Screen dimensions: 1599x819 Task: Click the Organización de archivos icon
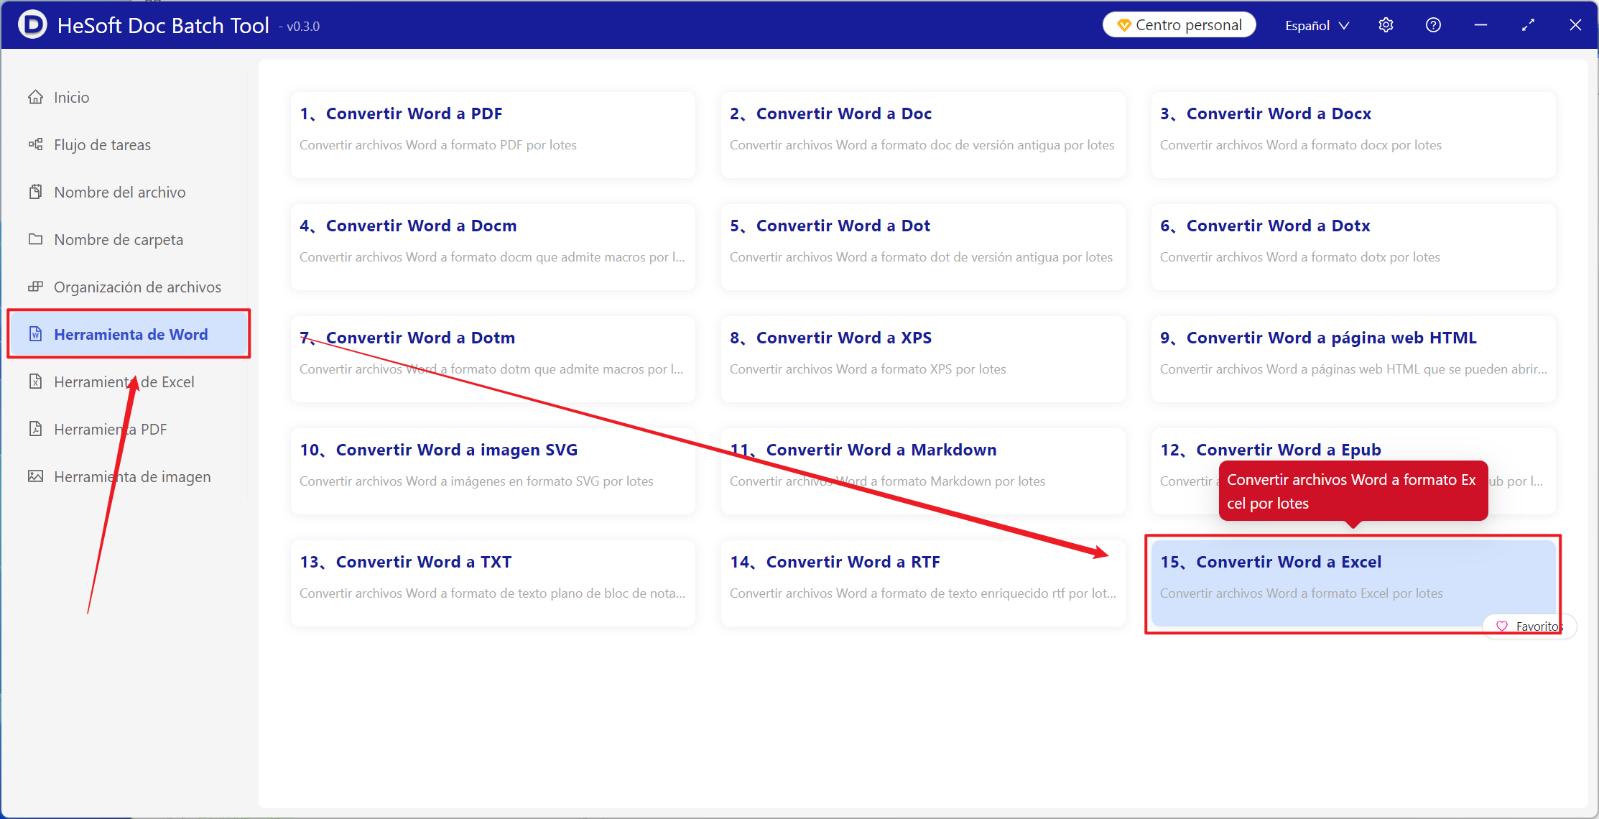point(35,287)
